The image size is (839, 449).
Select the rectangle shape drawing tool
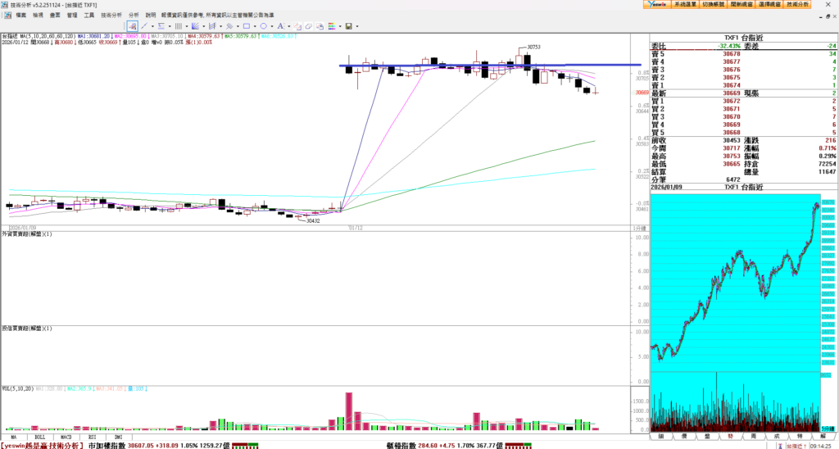245,26
